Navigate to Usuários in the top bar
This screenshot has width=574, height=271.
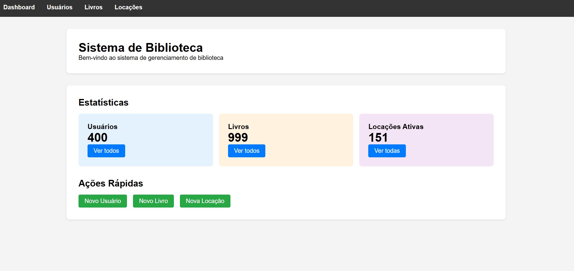[59, 7]
